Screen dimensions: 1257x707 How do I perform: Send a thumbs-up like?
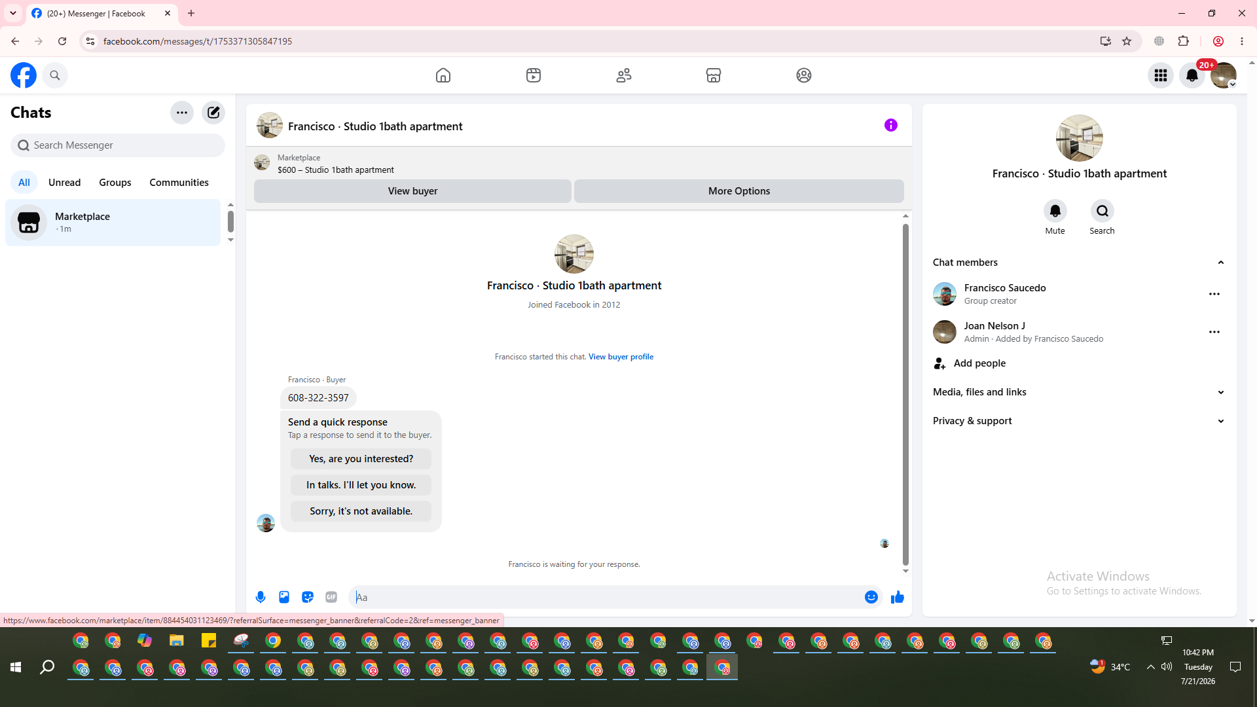click(898, 597)
